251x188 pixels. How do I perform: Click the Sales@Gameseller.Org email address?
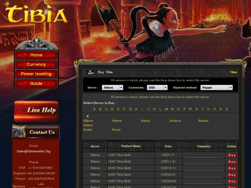coord(33,151)
